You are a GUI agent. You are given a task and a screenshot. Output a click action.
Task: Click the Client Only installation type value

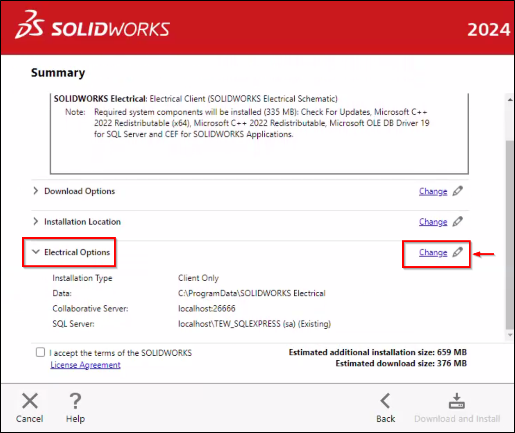coord(199,278)
